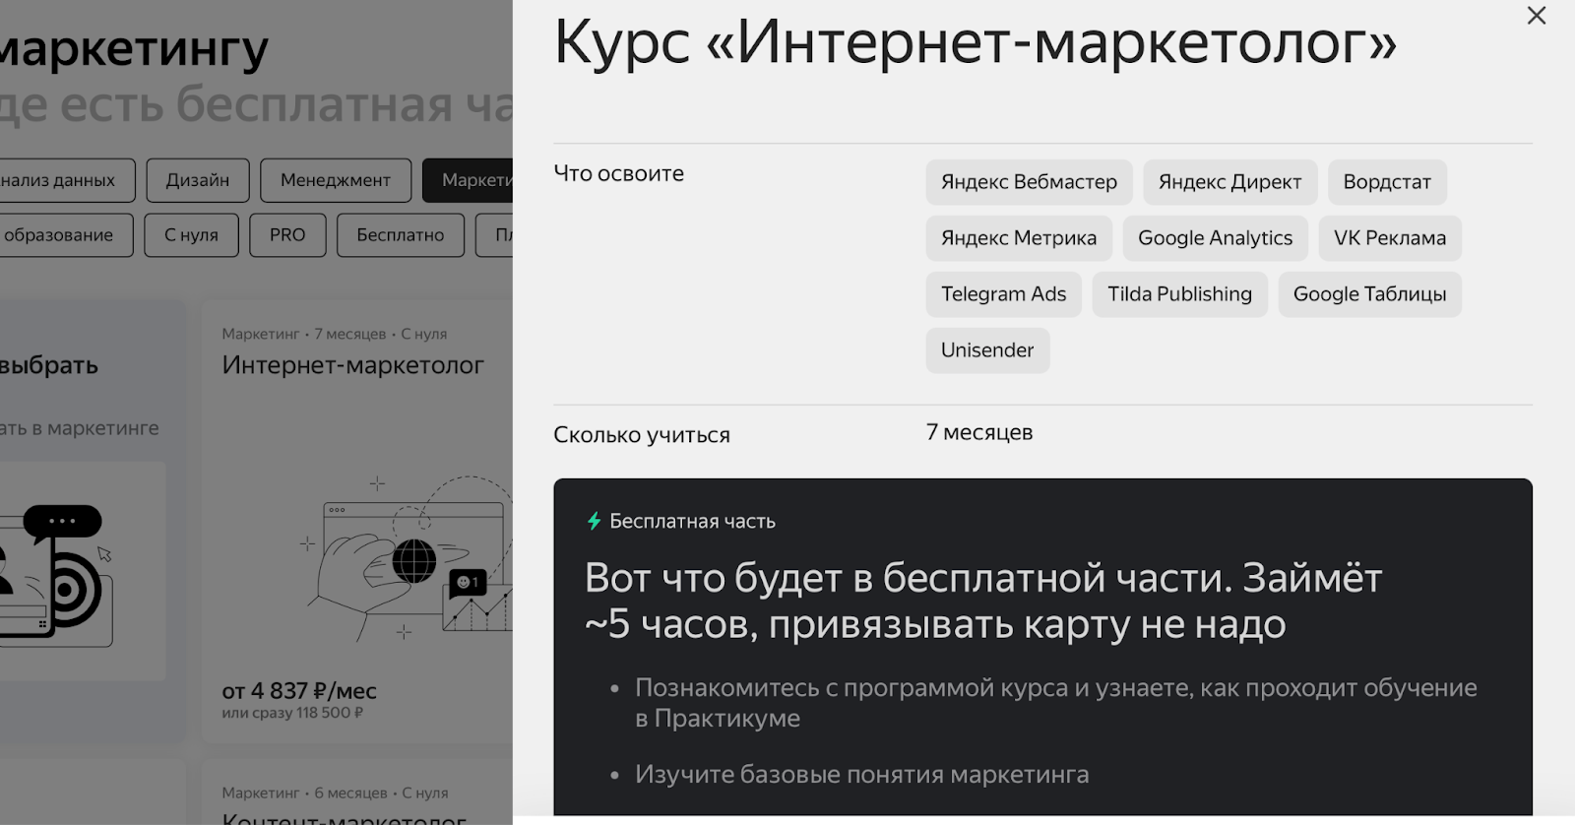Click the Google Таблицы chip
1575x825 pixels.
[1369, 294]
